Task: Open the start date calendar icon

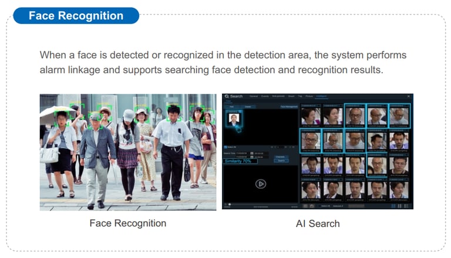Action: pos(252,153)
